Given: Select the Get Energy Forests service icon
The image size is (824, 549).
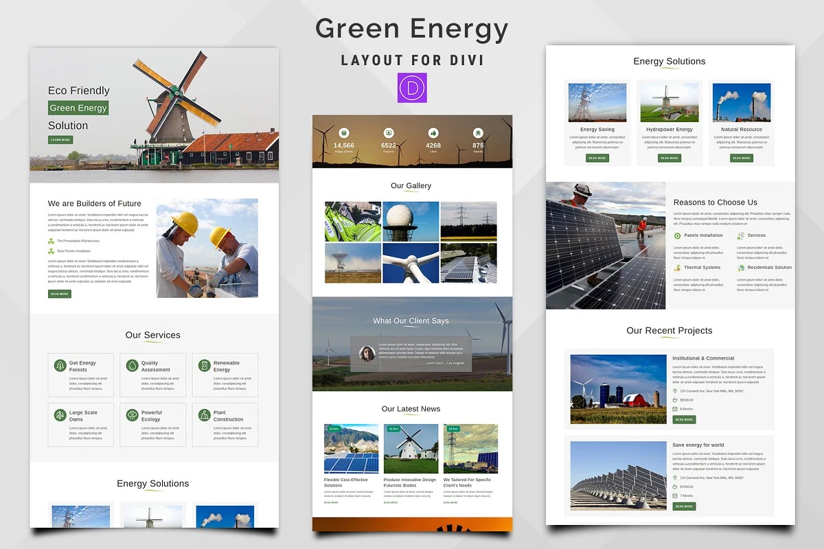Looking at the screenshot, I should (60, 366).
